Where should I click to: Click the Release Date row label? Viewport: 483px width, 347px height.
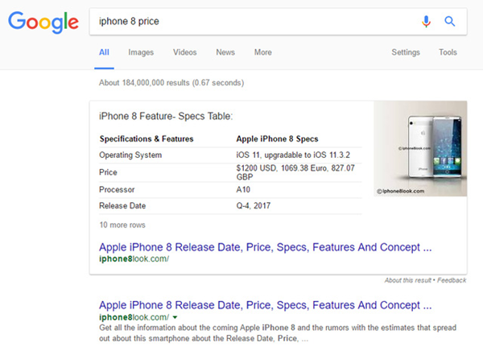point(122,205)
